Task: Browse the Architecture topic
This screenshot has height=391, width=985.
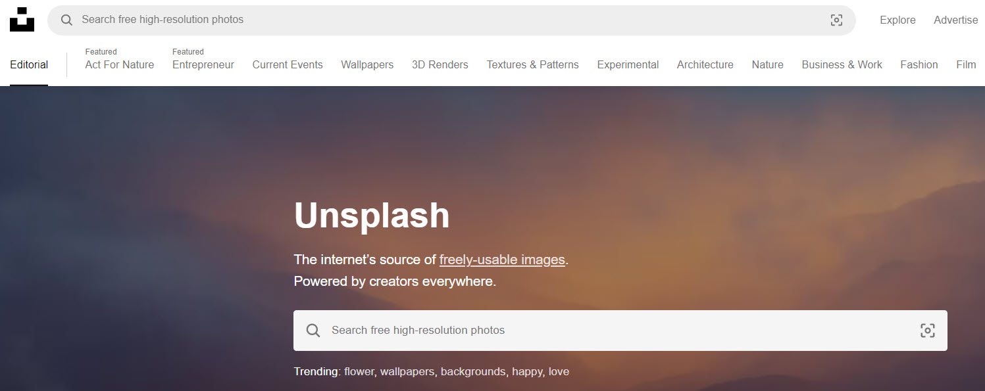Action: point(705,64)
